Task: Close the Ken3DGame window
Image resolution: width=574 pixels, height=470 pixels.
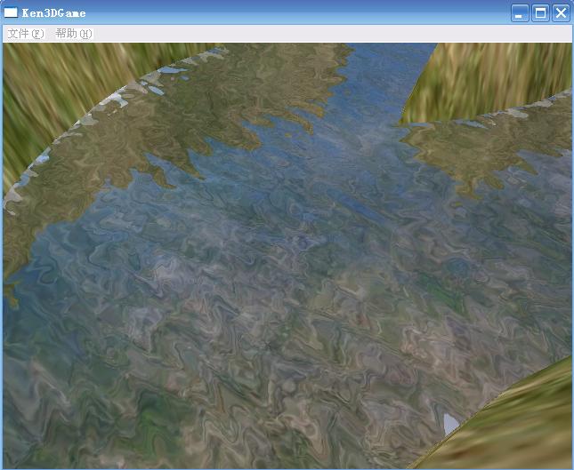Action: point(561,13)
